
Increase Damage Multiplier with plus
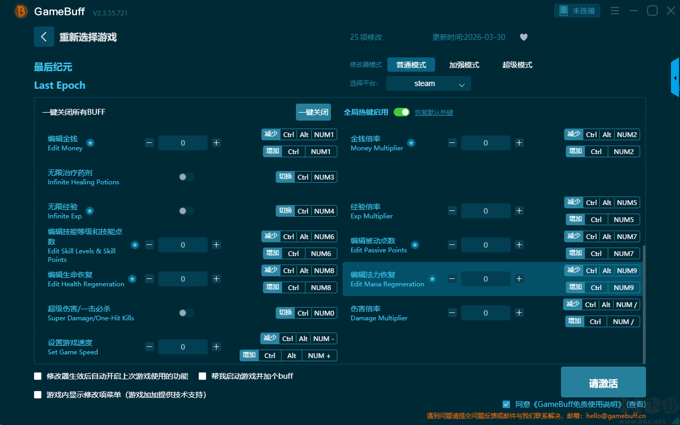point(519,313)
